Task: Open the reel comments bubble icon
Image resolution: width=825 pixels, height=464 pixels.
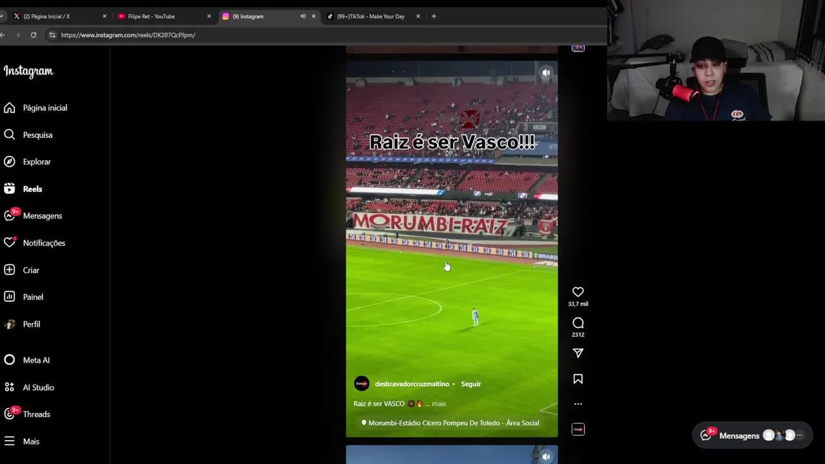Action: (578, 323)
